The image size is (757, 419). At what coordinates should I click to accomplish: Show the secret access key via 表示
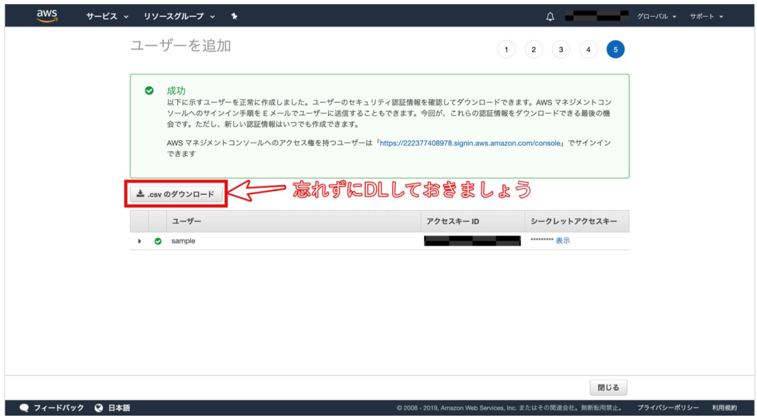tap(562, 241)
